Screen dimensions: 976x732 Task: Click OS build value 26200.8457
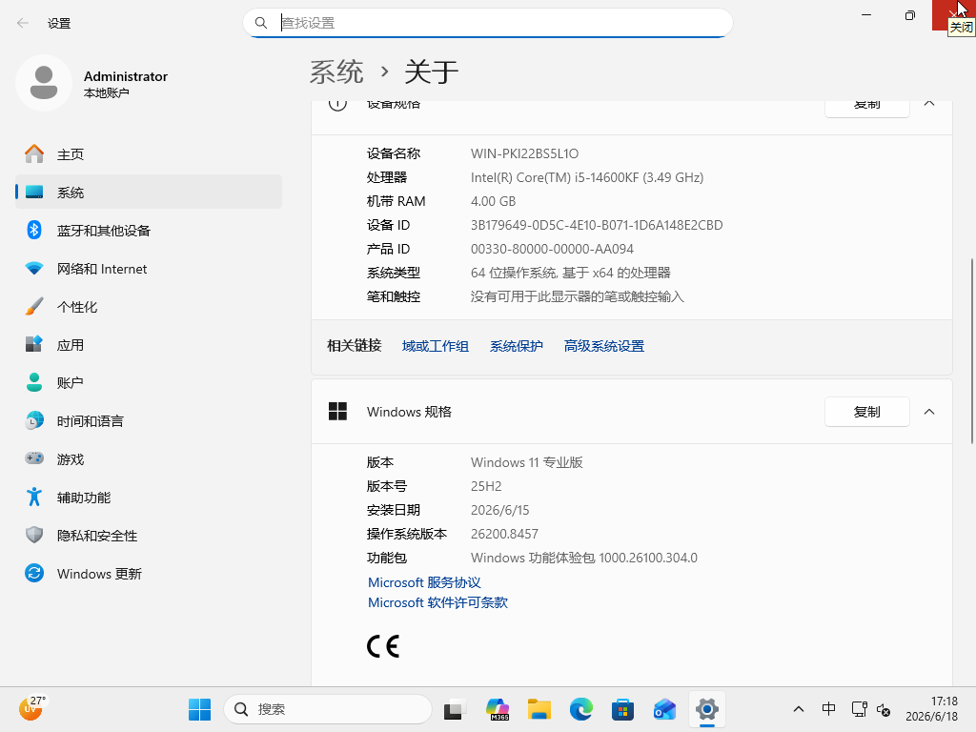[x=504, y=534]
